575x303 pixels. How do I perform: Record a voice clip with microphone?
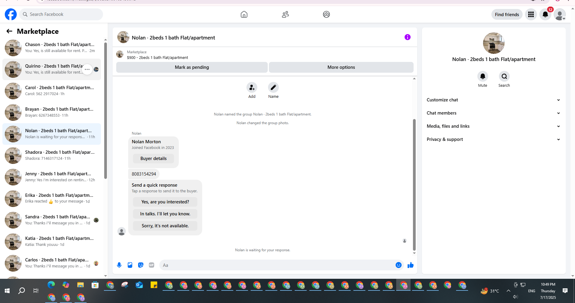click(119, 265)
